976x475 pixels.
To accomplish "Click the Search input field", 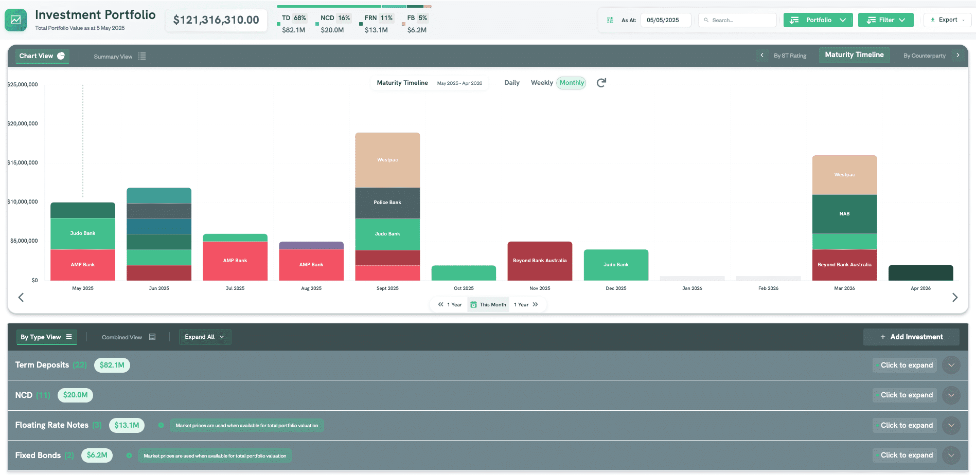I will (x=737, y=20).
